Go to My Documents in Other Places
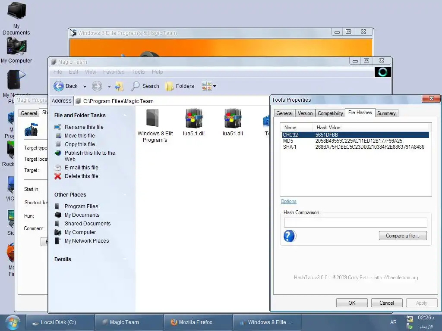 point(82,215)
